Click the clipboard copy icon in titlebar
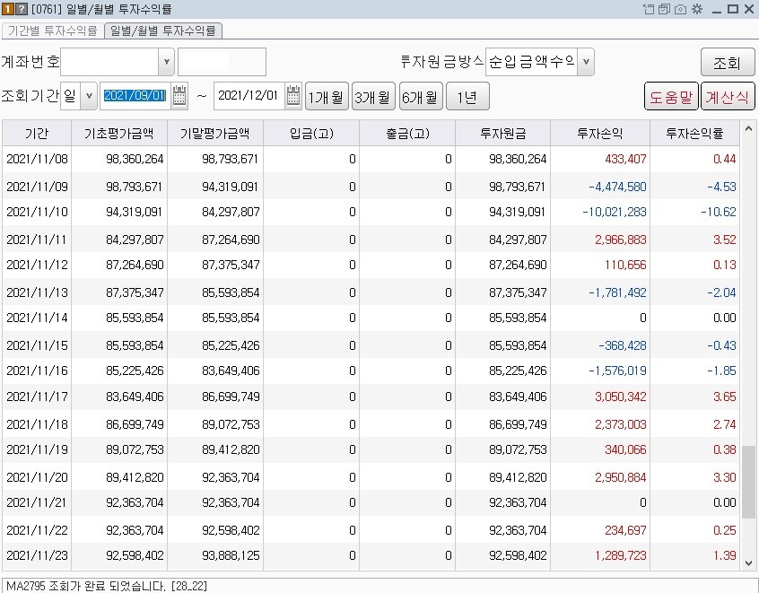The width and height of the screenshot is (759, 593). point(664,9)
